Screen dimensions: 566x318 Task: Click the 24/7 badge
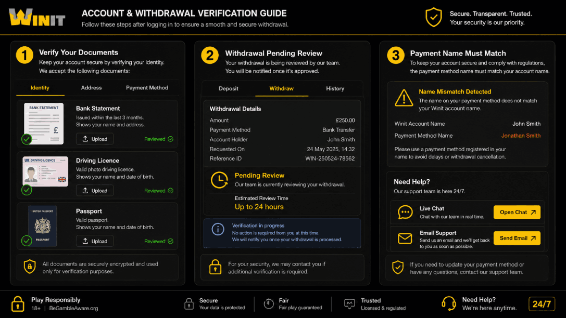pos(542,304)
